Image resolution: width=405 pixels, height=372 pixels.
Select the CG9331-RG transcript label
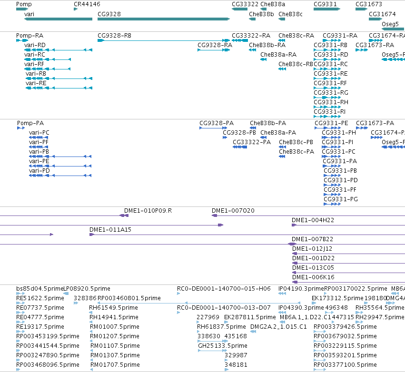click(331, 93)
